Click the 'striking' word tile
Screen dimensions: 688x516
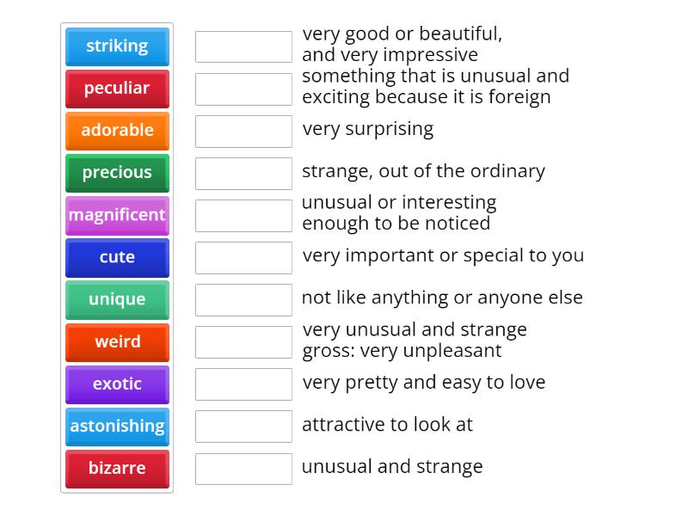pyautogui.click(x=117, y=46)
